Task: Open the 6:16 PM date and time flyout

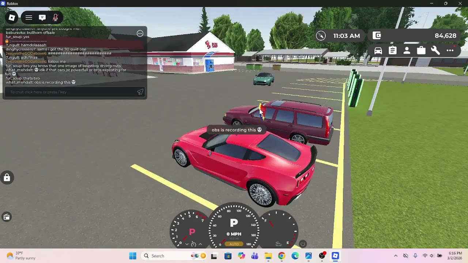Action: tap(455, 256)
